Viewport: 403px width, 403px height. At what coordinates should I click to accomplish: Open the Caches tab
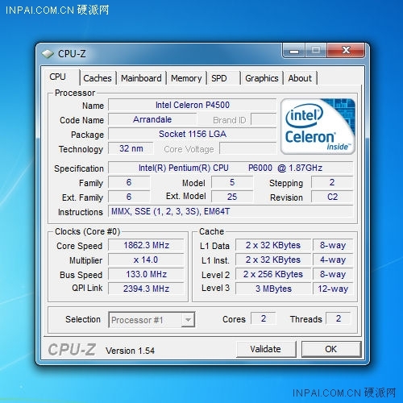pyautogui.click(x=98, y=78)
